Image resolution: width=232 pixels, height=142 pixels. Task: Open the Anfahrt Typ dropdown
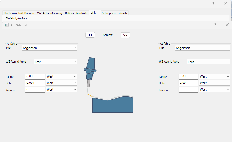pyautogui.click(x=49, y=48)
